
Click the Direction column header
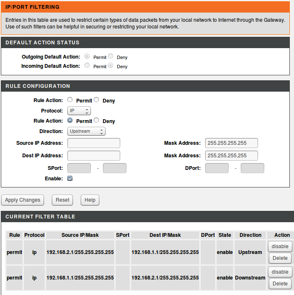[x=250, y=235]
